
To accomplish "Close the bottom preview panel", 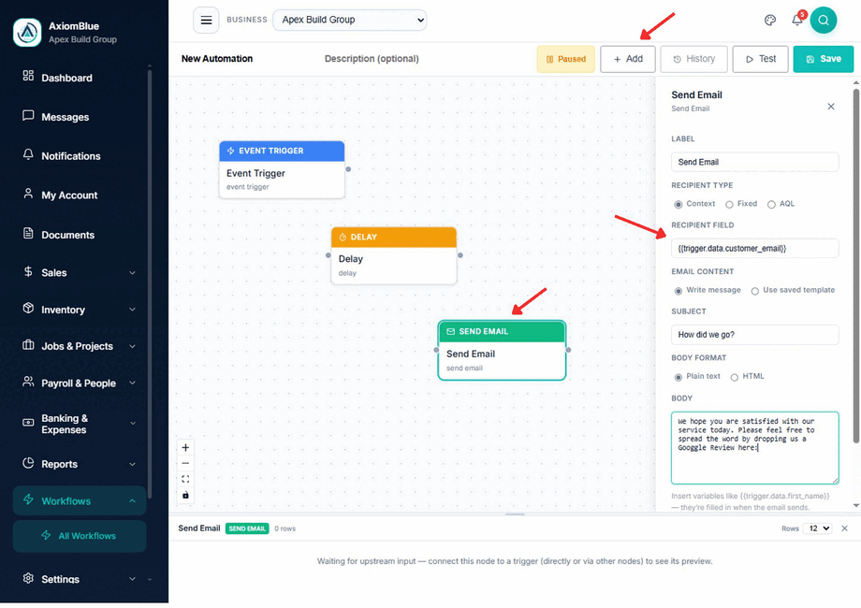I will pyautogui.click(x=844, y=528).
